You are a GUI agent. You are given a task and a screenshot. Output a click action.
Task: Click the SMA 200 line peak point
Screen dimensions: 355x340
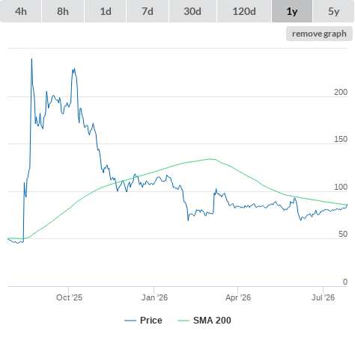click(x=210, y=158)
